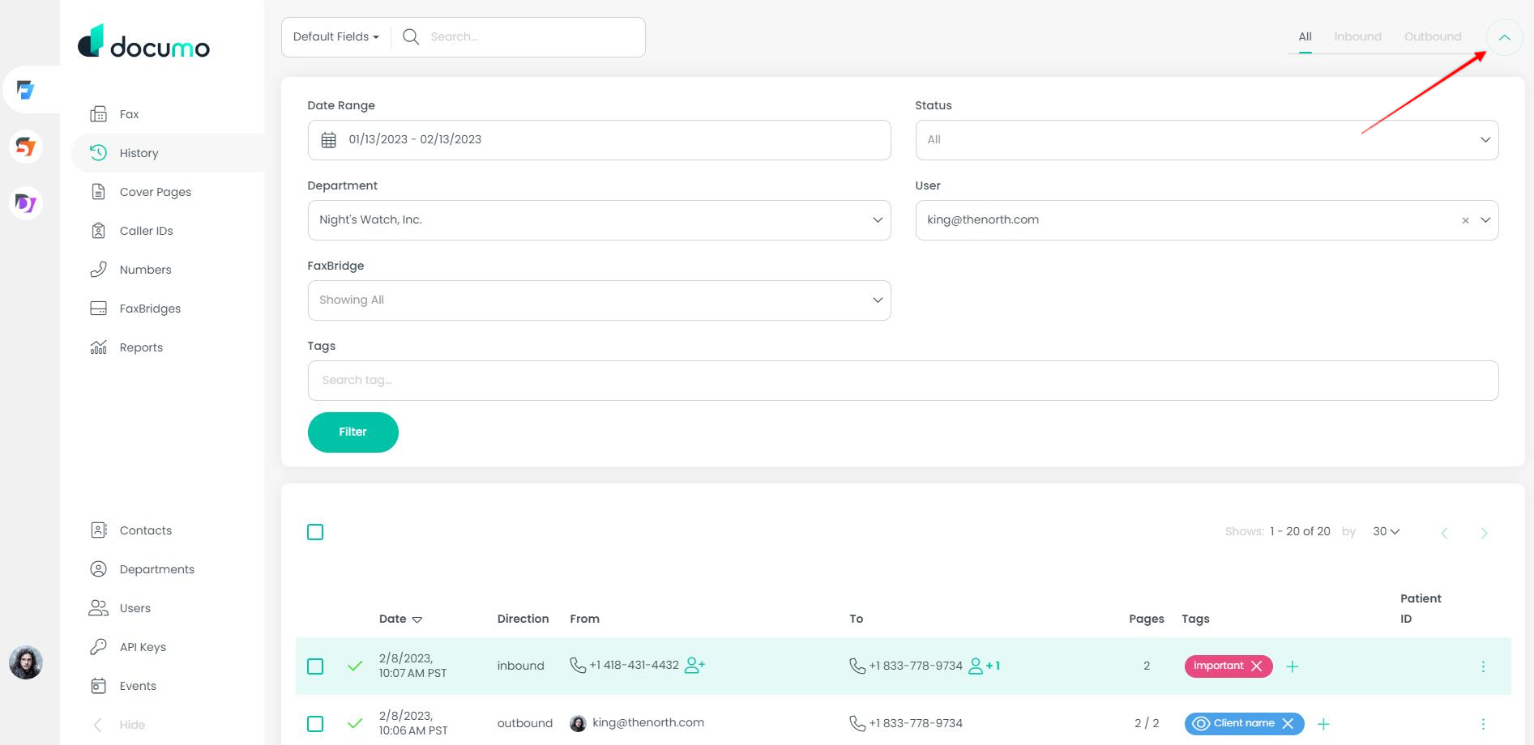Switch to the Inbound tab
1534x745 pixels.
pos(1357,37)
